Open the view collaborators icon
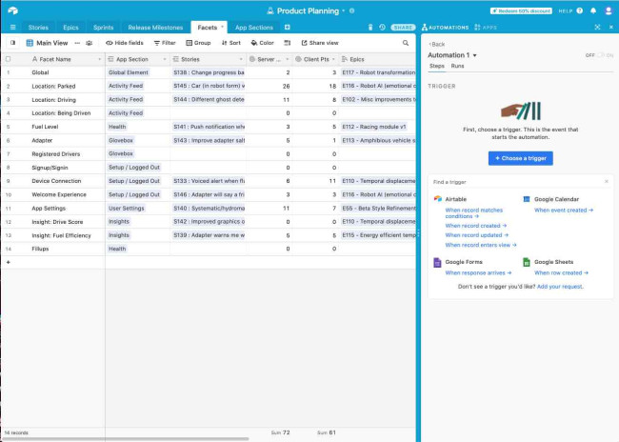 (x=90, y=43)
